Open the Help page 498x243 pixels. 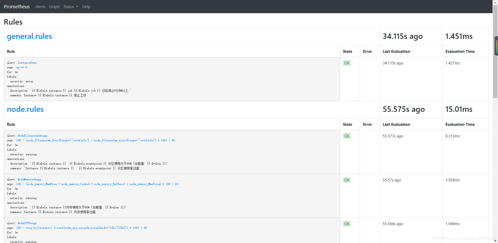point(86,7)
